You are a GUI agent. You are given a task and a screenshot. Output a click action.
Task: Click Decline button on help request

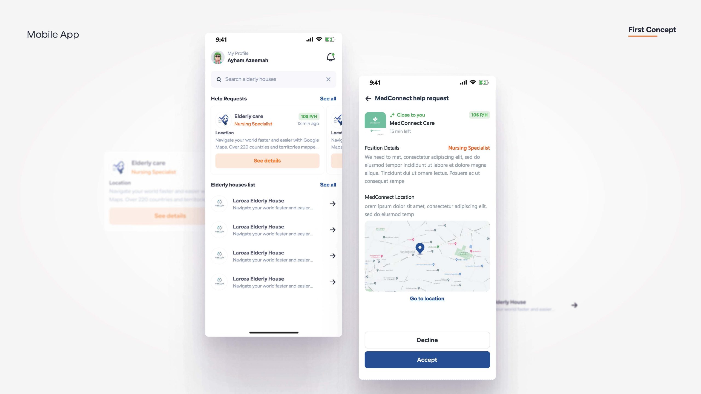tap(427, 340)
